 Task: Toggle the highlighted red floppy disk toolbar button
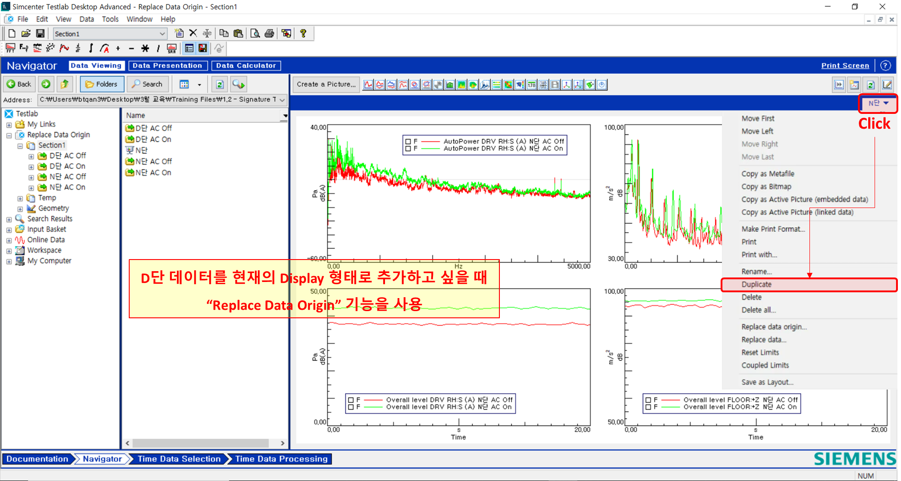tap(203, 48)
